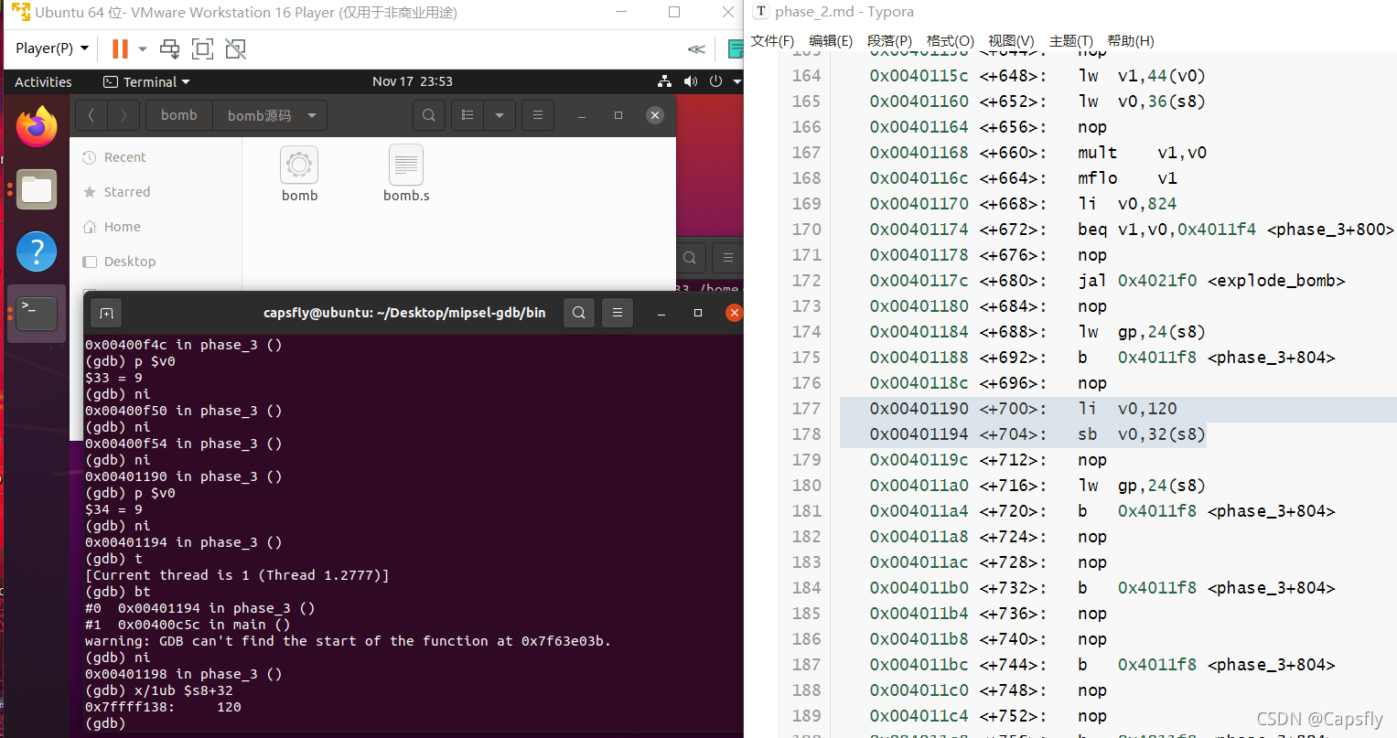Toggle VMware Unity mode icon
This screenshot has width=1397, height=738.
(236, 48)
